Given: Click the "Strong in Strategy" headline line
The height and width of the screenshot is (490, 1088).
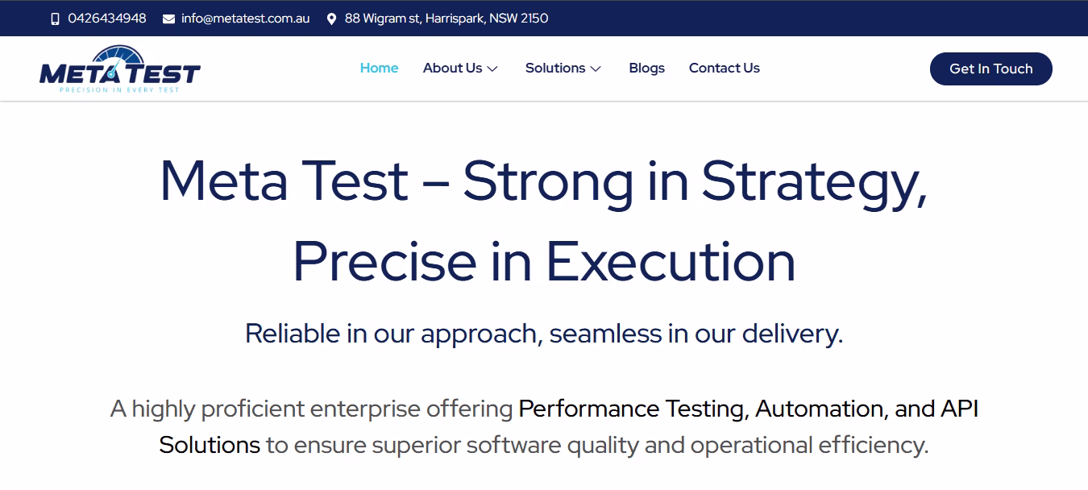Looking at the screenshot, I should [543, 181].
